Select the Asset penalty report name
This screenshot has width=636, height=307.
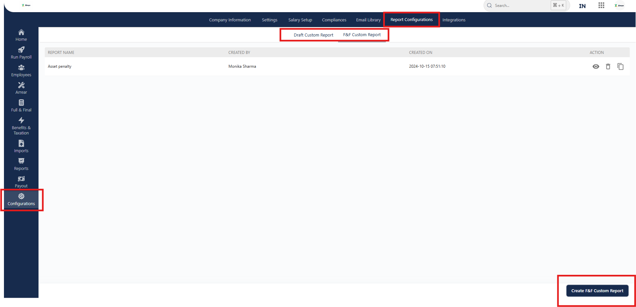point(60,66)
